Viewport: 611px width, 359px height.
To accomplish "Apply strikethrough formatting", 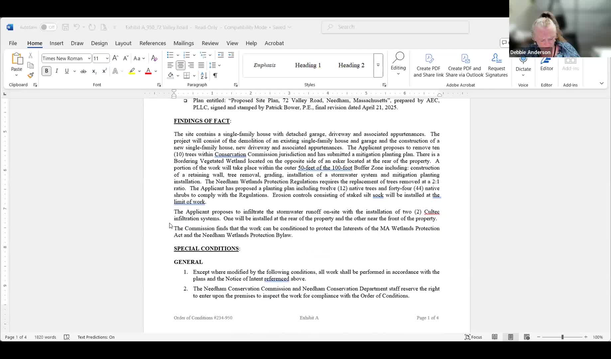I will (83, 71).
